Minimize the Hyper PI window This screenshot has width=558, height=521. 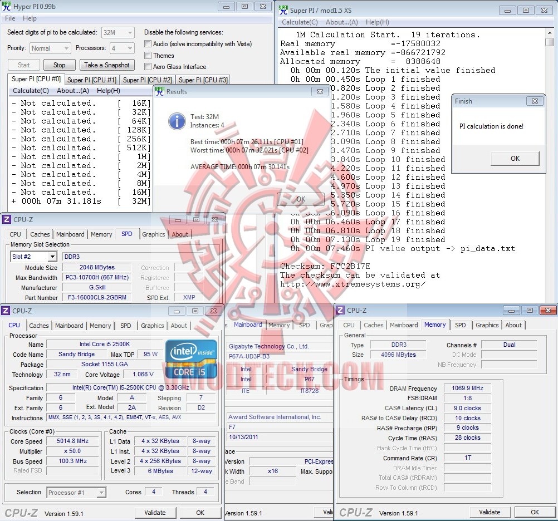(226, 7)
